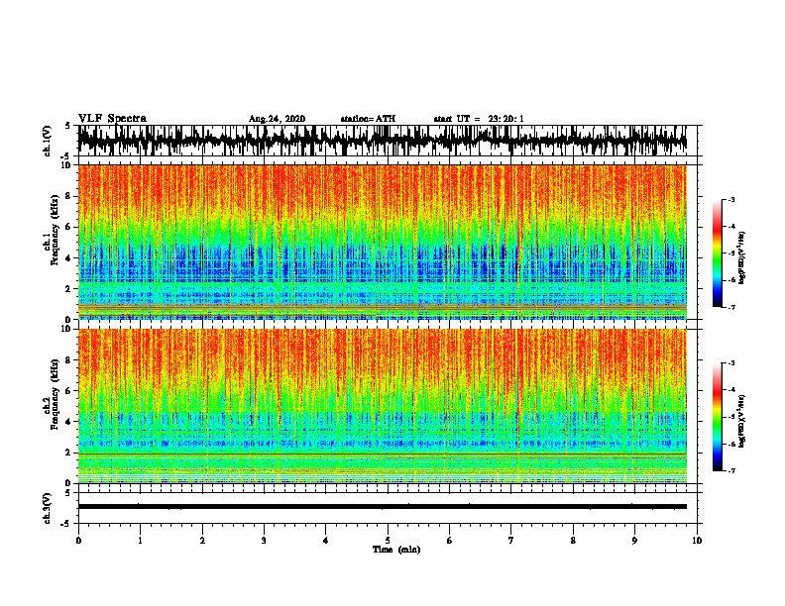Click the "ch.3(V)" axis label
Viewport: 785px width, 606px height.
[x=48, y=508]
